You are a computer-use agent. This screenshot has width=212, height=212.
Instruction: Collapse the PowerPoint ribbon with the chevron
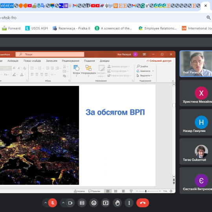pyautogui.click(x=173, y=81)
